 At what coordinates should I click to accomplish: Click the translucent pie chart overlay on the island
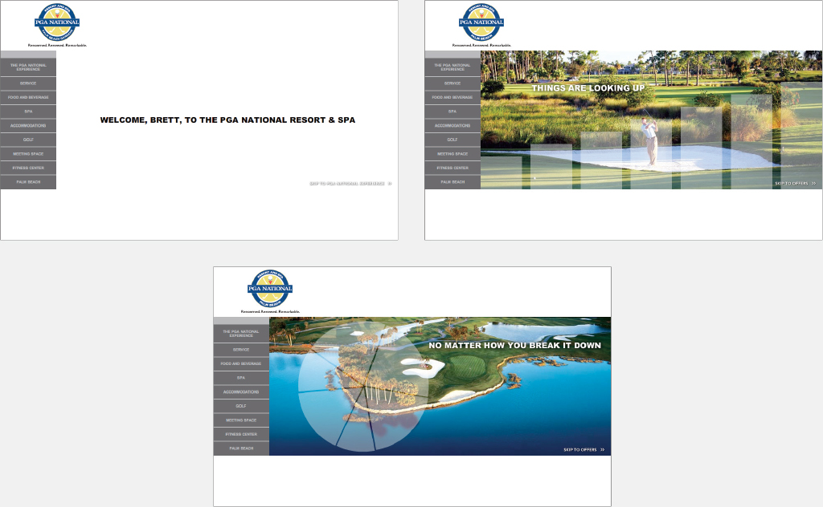tap(364, 387)
